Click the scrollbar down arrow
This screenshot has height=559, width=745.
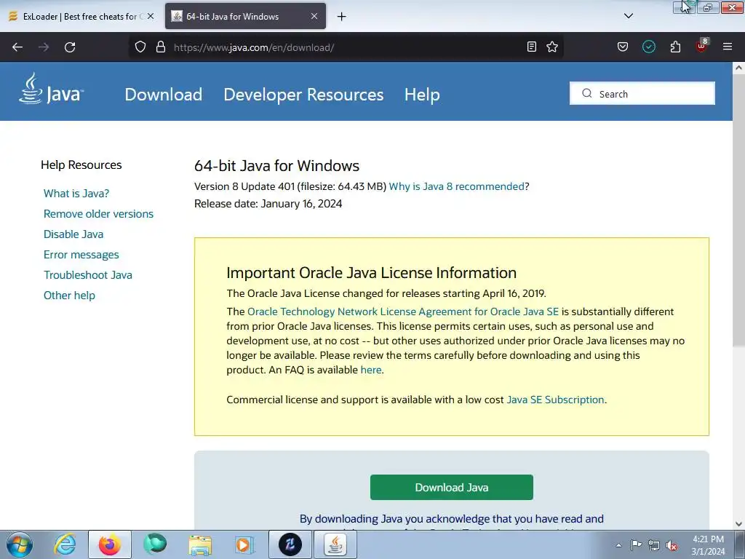pos(738,524)
